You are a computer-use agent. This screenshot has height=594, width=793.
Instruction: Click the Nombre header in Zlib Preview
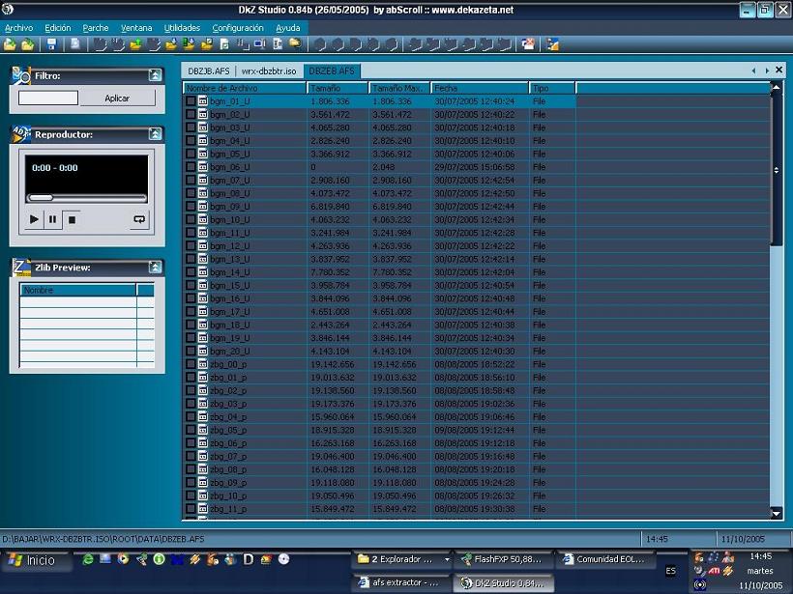click(x=77, y=290)
